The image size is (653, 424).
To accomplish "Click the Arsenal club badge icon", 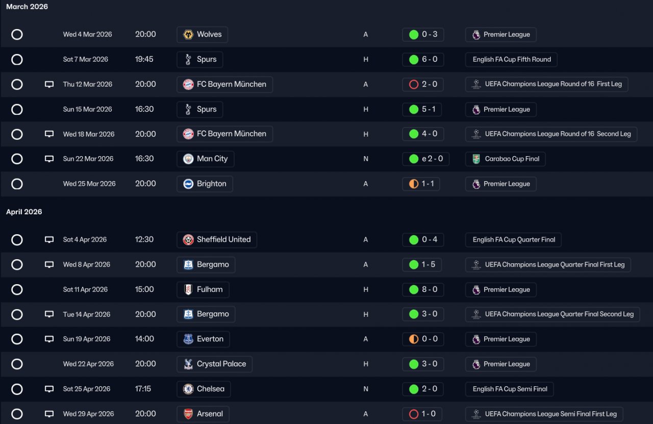I will 188,414.
